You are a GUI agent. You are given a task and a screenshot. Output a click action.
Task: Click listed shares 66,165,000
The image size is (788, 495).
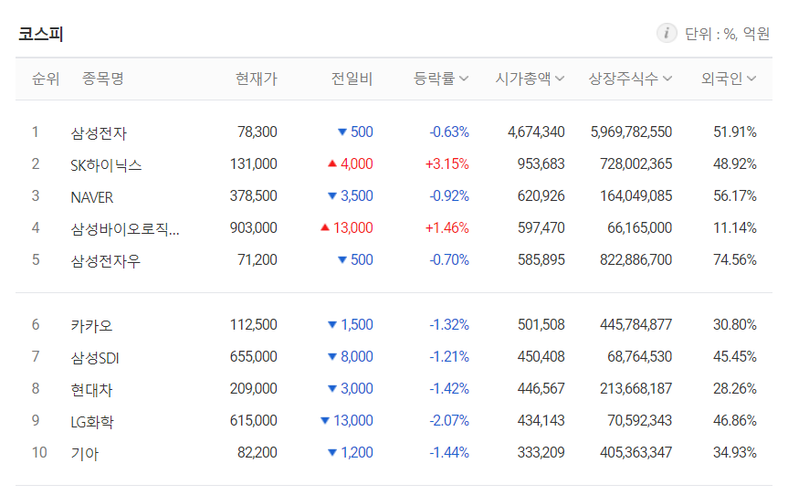(x=640, y=227)
